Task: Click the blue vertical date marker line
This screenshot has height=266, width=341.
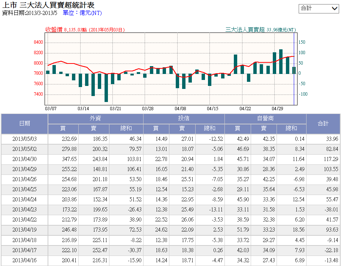Action: (x=294, y=69)
